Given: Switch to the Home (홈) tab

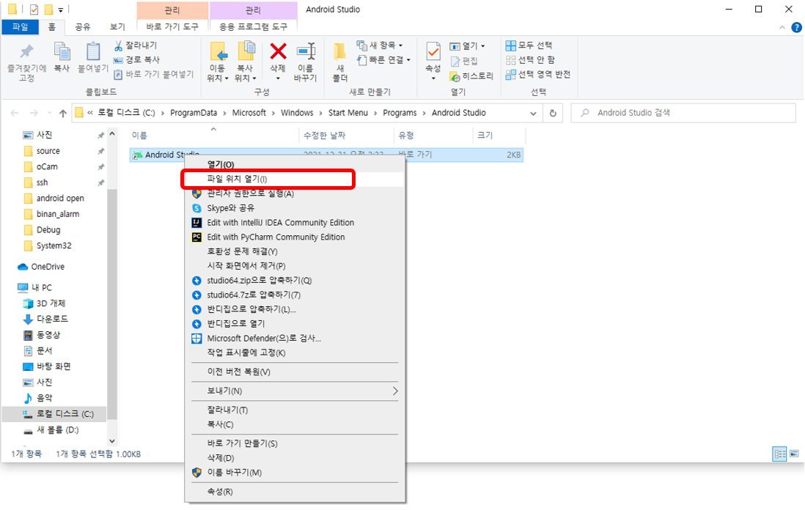Looking at the screenshot, I should point(51,26).
